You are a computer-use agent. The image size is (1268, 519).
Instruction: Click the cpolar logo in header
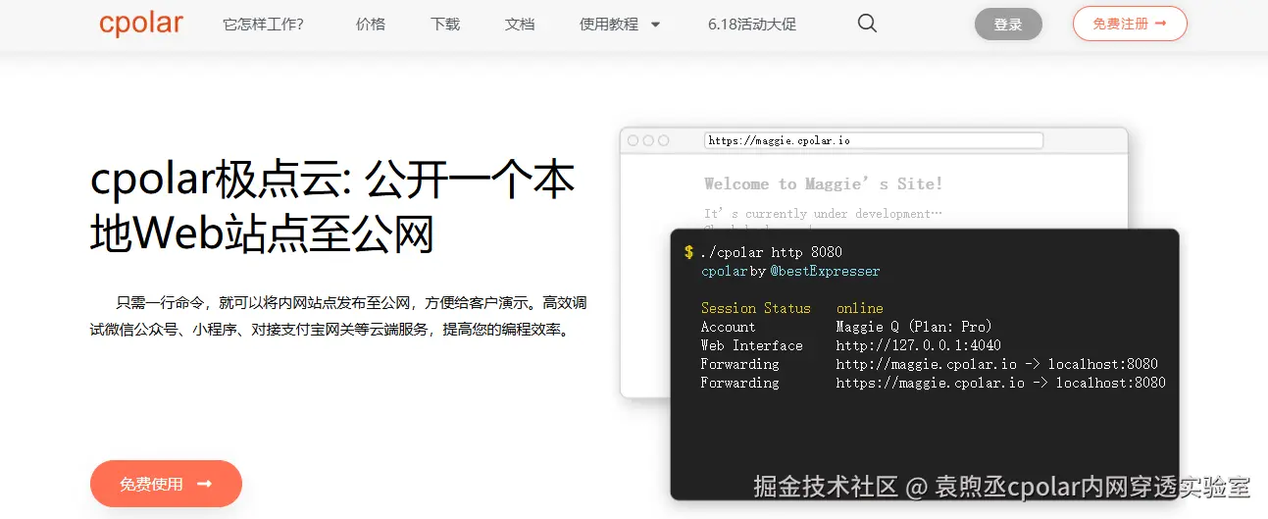tap(140, 23)
